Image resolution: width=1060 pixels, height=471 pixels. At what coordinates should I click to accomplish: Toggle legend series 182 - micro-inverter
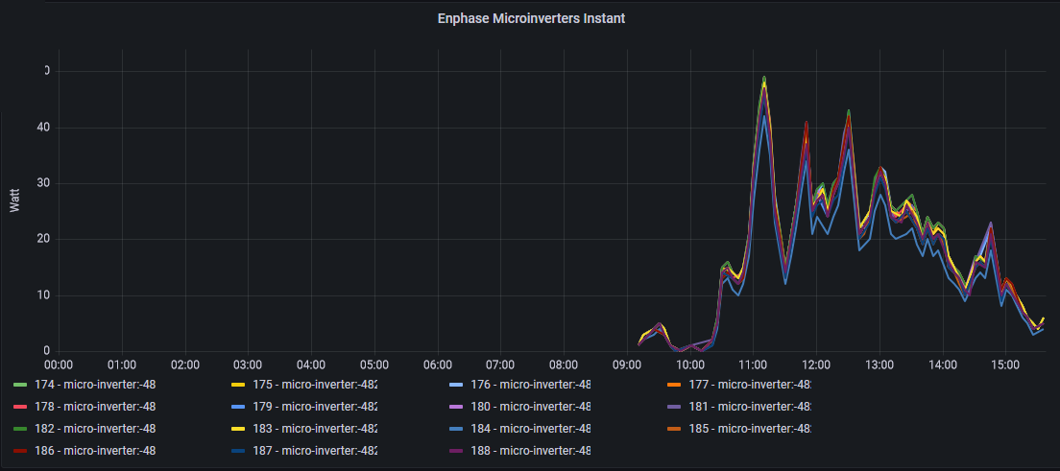(x=94, y=429)
